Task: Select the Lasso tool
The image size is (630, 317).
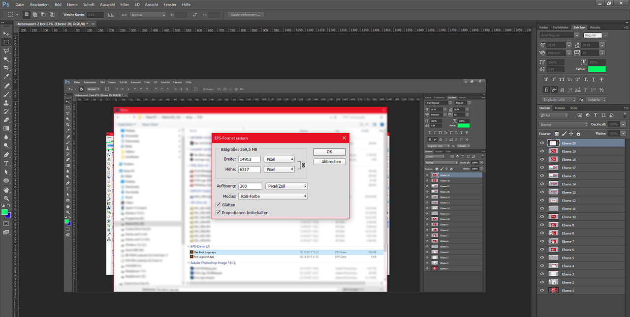Action: pyautogui.click(x=6, y=51)
